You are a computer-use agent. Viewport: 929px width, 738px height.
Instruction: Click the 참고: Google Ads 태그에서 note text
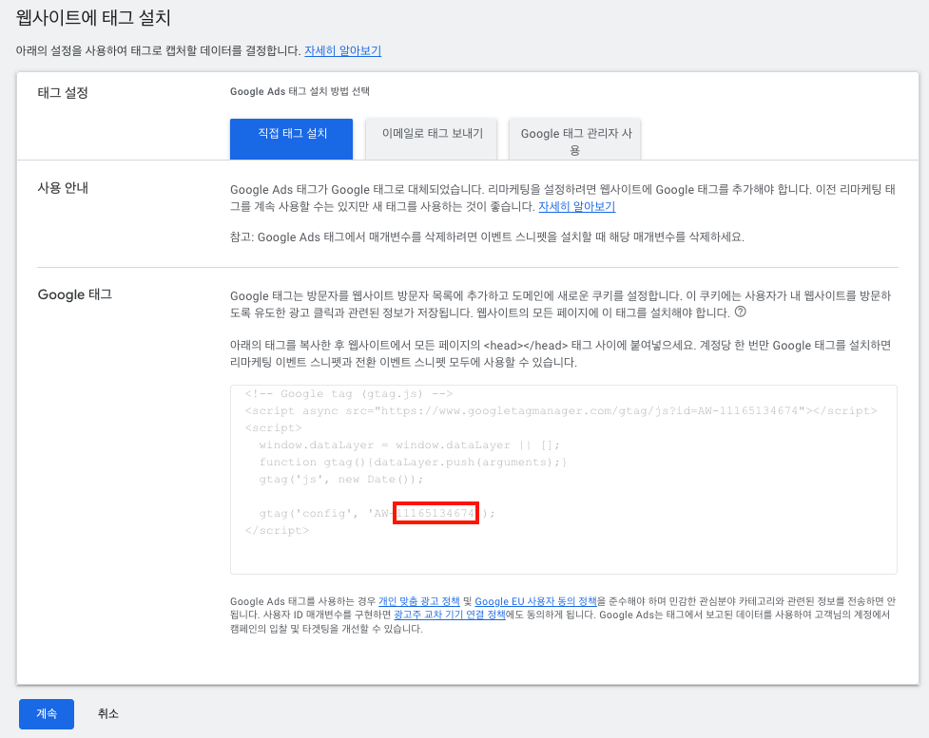tap(487, 237)
